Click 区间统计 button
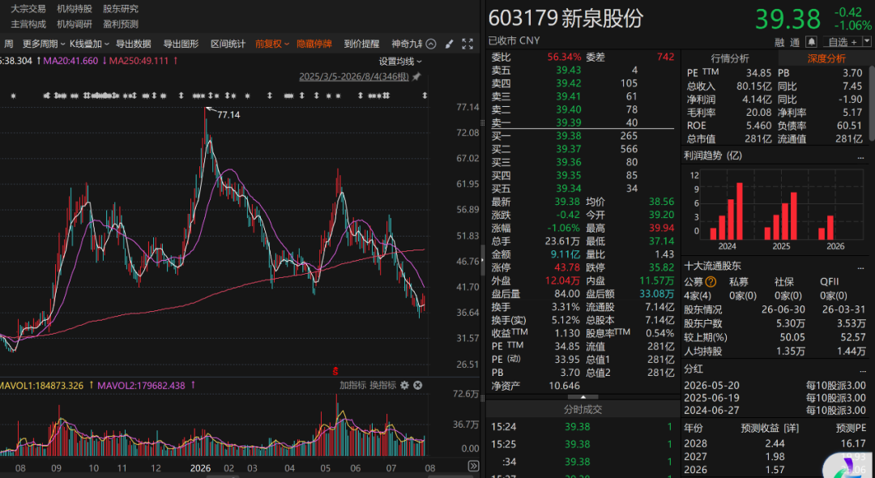Screen dimensions: 875x478 pyautogui.click(x=228, y=44)
